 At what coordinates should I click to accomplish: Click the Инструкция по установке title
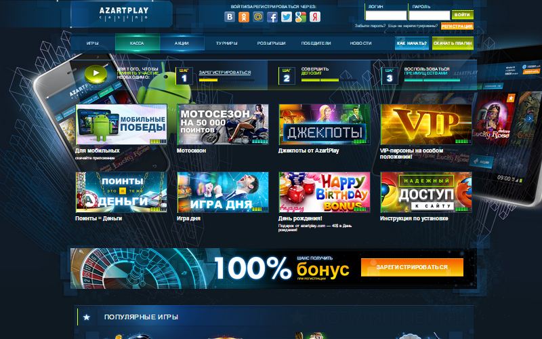(x=414, y=218)
